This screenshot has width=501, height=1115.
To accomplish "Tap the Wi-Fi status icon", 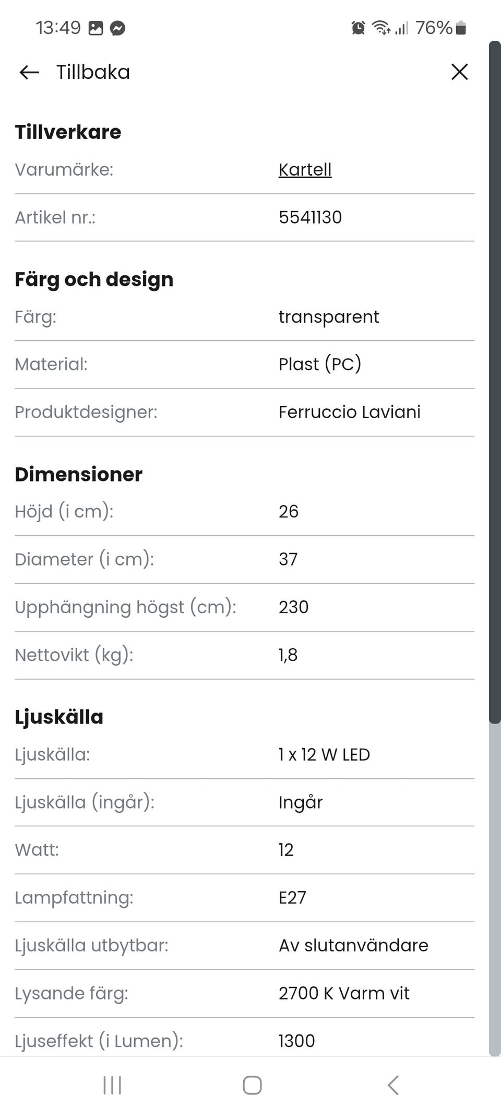I will pyautogui.click(x=381, y=28).
